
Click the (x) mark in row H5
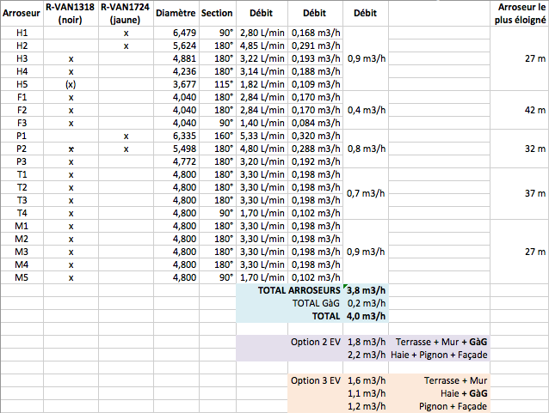coord(71,84)
